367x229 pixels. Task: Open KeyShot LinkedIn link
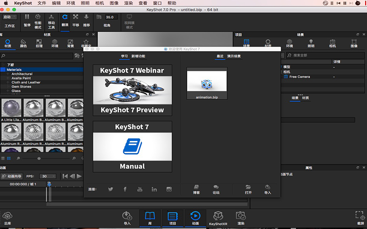pos(154,189)
